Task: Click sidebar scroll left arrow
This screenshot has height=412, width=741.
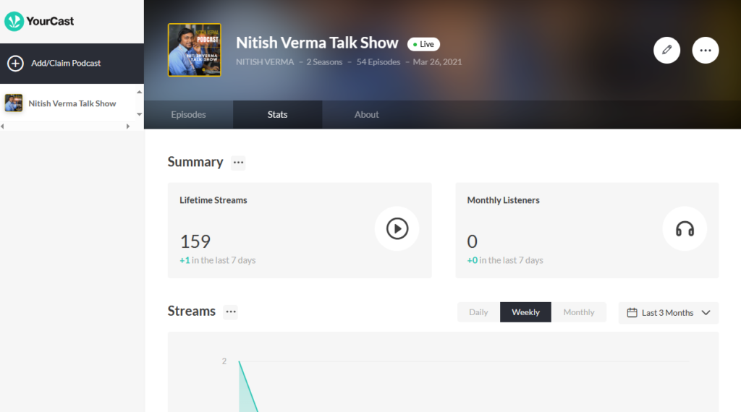Action: [2, 126]
